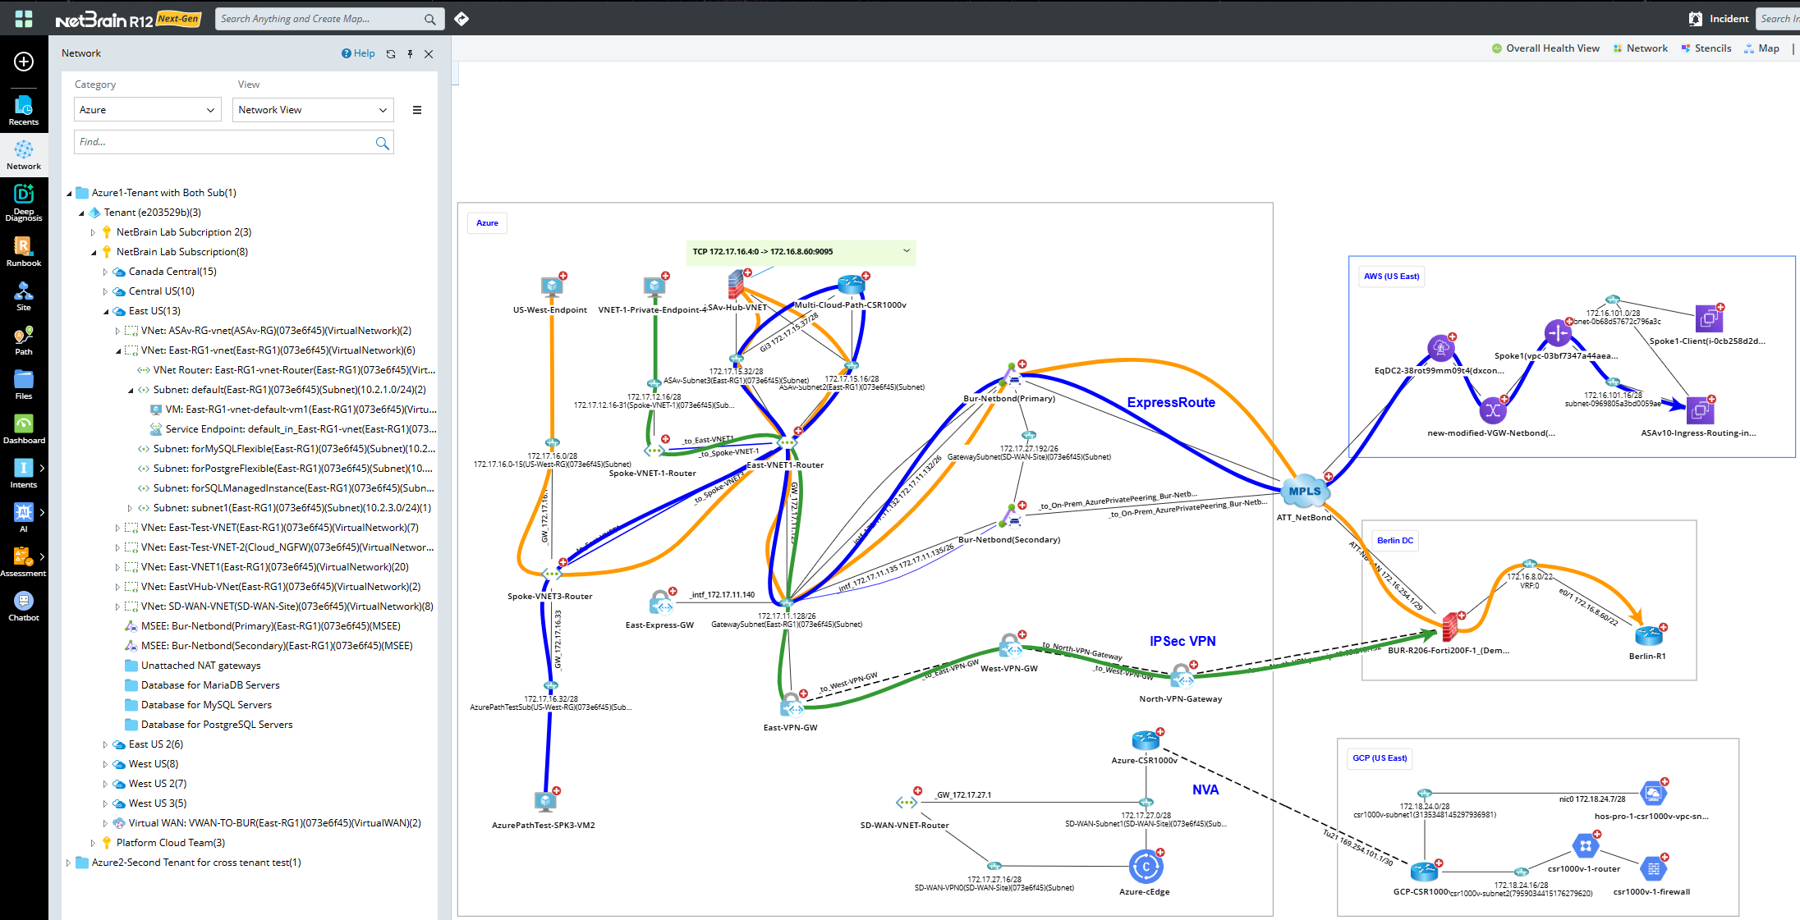
Task: Select Database for PostgreSQL Servers folder
Action: tap(217, 725)
